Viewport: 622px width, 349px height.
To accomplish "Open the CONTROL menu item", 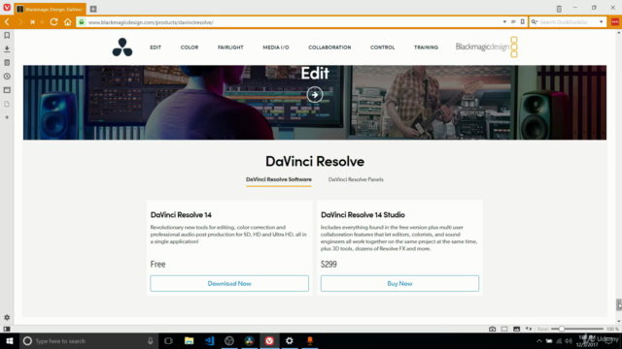I will pos(382,48).
